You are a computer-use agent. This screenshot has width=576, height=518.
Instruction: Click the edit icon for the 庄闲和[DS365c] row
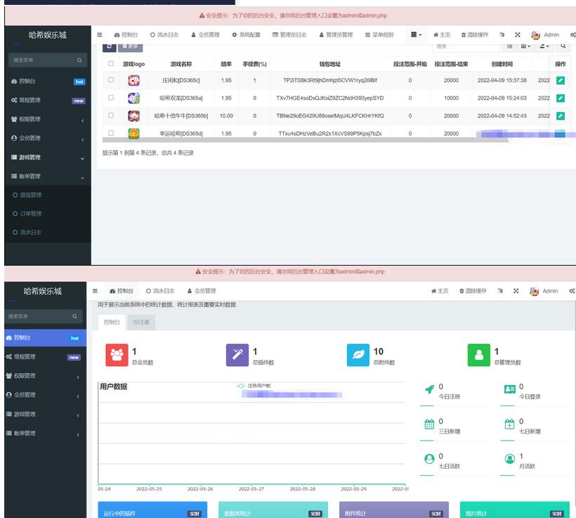pos(560,80)
